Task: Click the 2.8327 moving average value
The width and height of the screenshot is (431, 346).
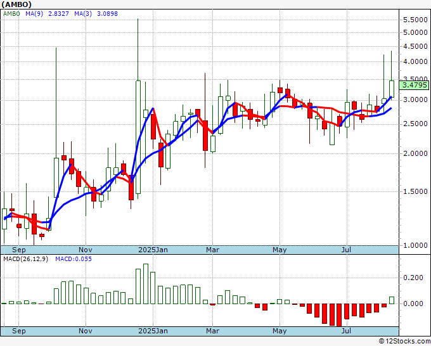Action: (58, 14)
